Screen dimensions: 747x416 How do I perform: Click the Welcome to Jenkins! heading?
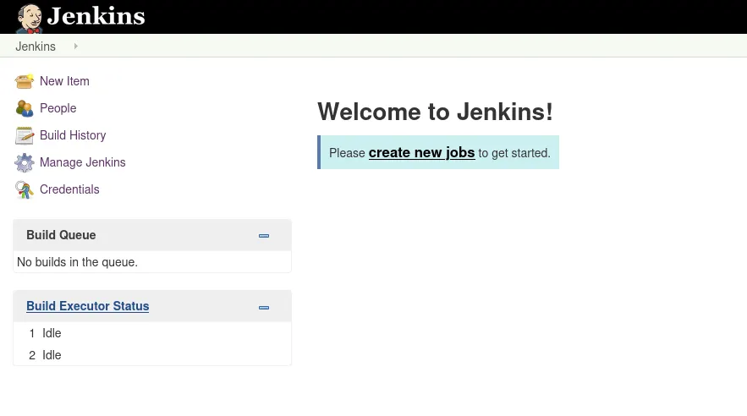(435, 112)
